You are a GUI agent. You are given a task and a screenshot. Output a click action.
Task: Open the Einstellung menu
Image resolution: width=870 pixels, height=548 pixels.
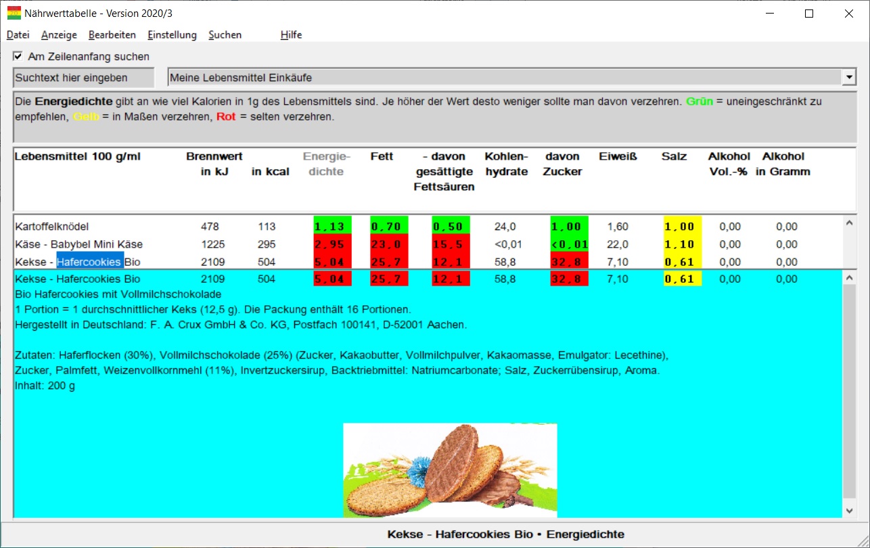172,35
